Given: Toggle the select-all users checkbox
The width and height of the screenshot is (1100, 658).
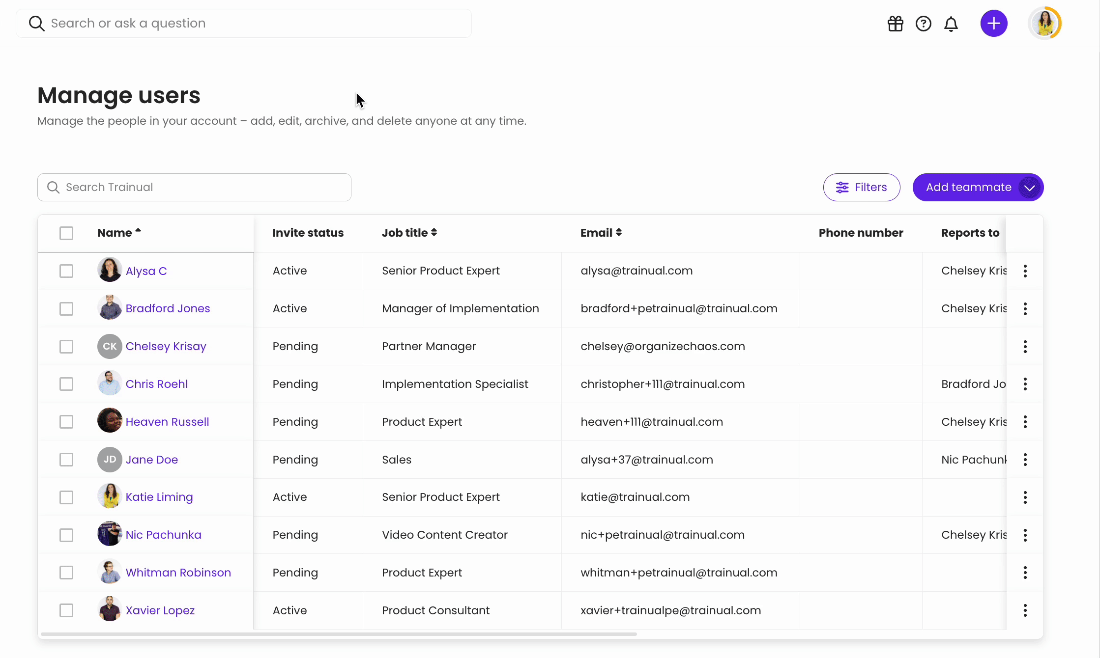Looking at the screenshot, I should pos(66,233).
